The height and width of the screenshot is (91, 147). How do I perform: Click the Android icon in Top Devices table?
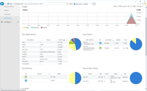pos(26,77)
